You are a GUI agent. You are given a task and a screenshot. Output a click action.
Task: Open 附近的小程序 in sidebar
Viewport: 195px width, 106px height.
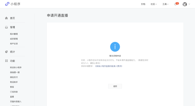click(x=16, y=67)
